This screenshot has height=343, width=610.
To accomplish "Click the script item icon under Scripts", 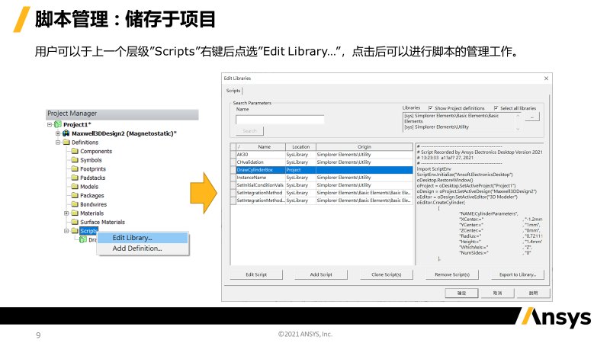I will tap(83, 240).
